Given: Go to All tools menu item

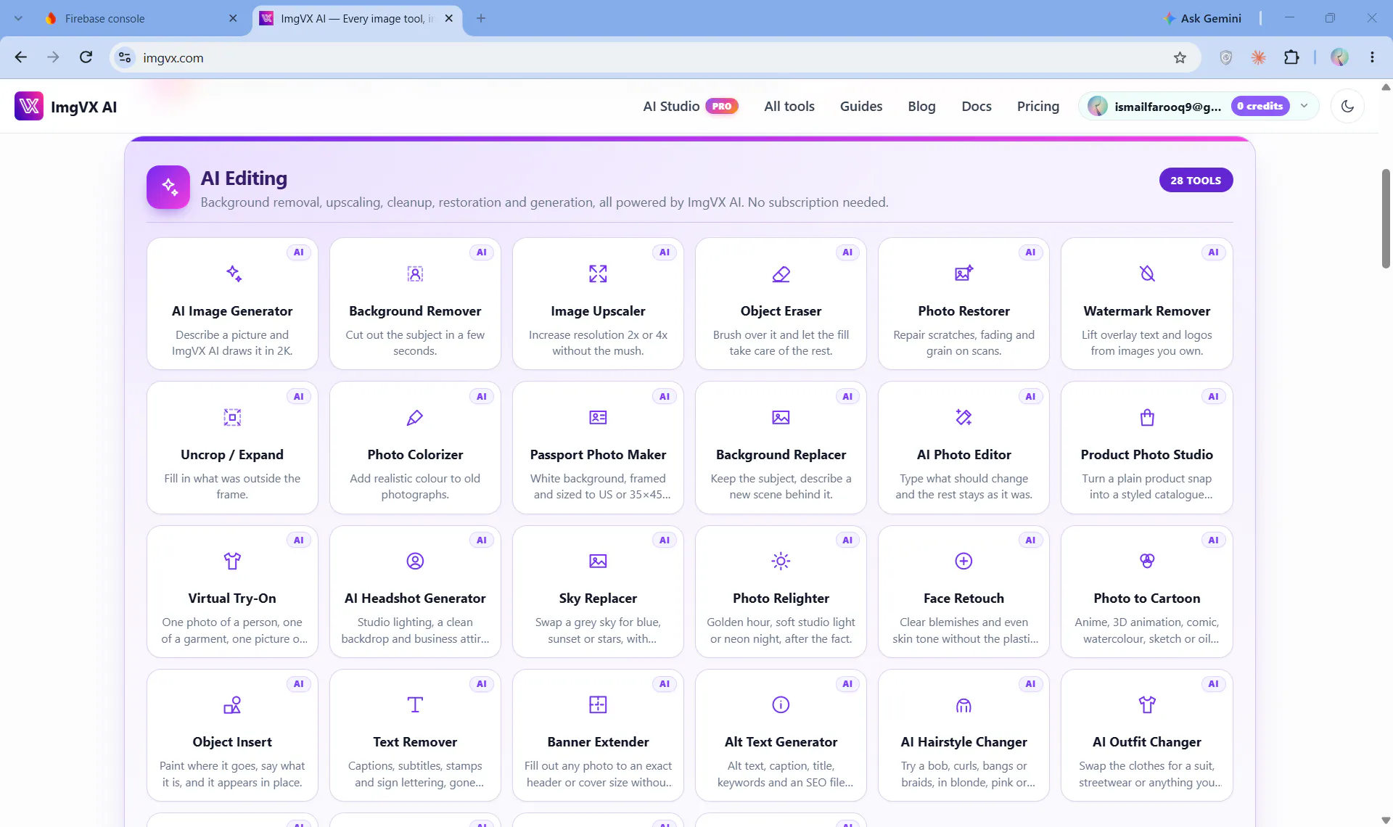Looking at the screenshot, I should click(x=789, y=106).
